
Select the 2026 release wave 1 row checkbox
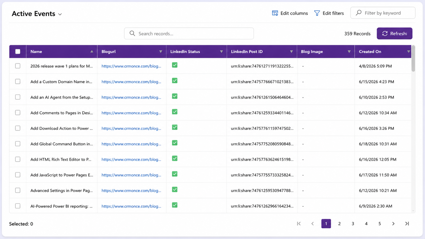click(18, 66)
